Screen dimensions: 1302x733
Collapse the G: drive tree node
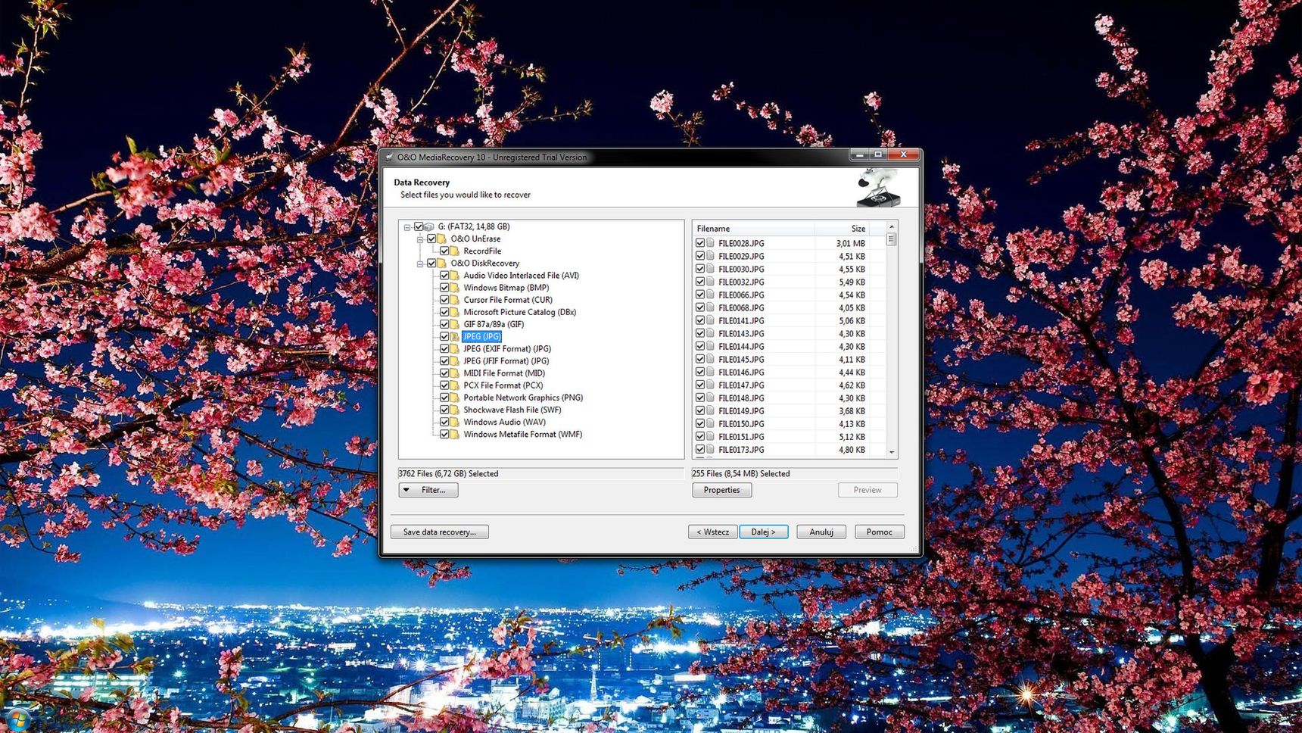(407, 226)
